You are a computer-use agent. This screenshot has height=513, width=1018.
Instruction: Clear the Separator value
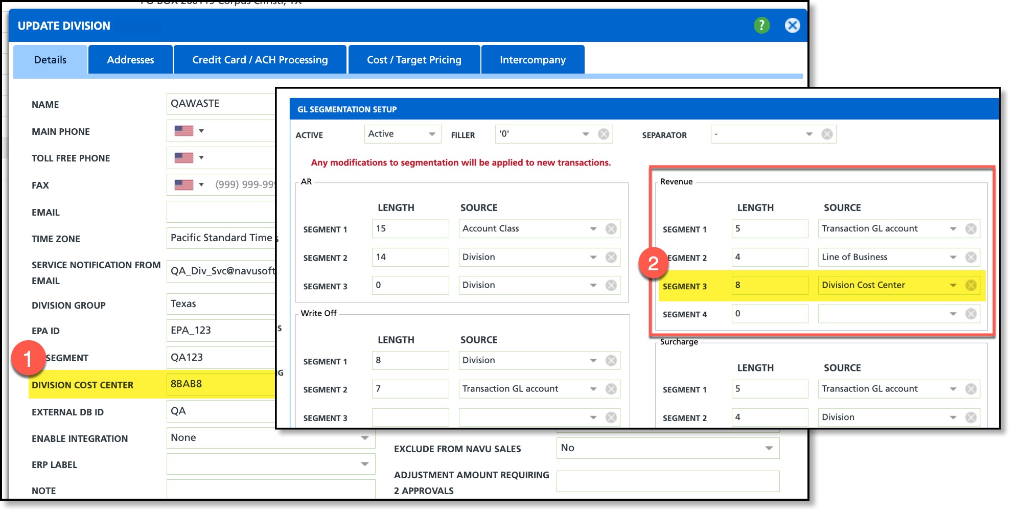click(827, 134)
